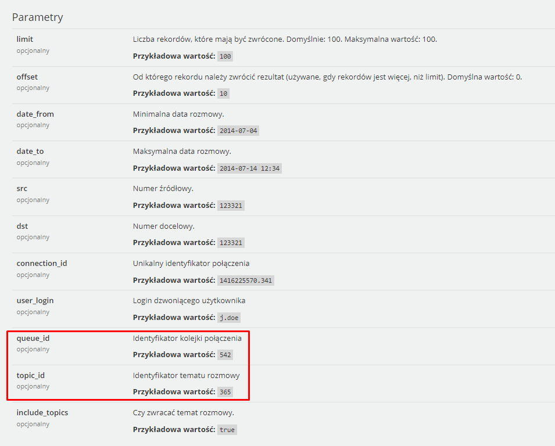Click description 'Minimalna data rozmowy.'

click(178, 114)
